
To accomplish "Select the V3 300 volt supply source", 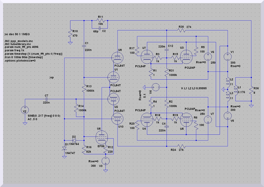I will (105, 161).
